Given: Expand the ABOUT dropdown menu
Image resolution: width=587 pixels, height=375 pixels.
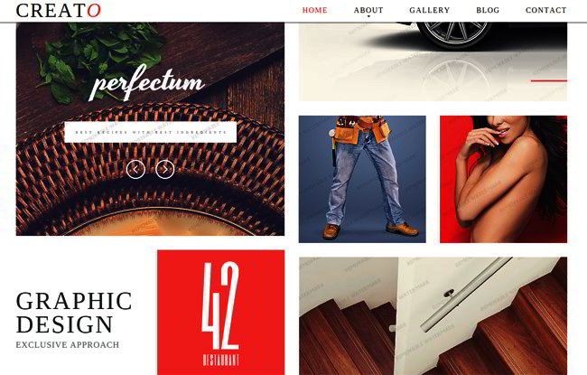Looking at the screenshot, I should (x=368, y=11).
